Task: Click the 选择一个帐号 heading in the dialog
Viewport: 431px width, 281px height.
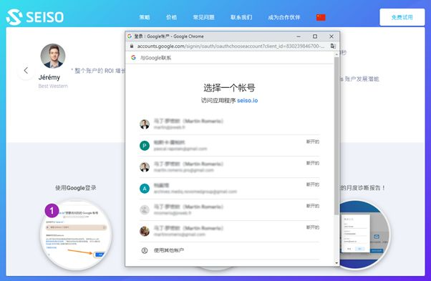Action: [x=229, y=88]
